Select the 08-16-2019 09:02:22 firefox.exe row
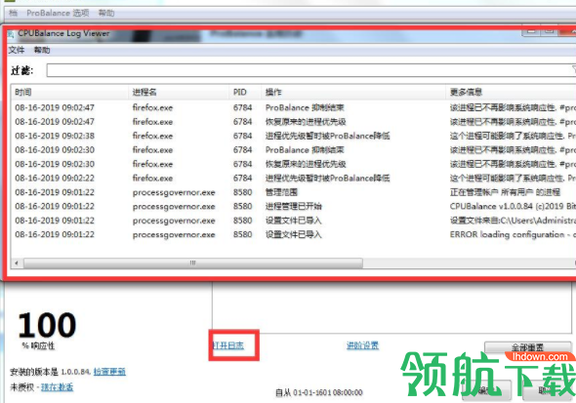Viewport: 576px width, 403px height. (x=293, y=178)
